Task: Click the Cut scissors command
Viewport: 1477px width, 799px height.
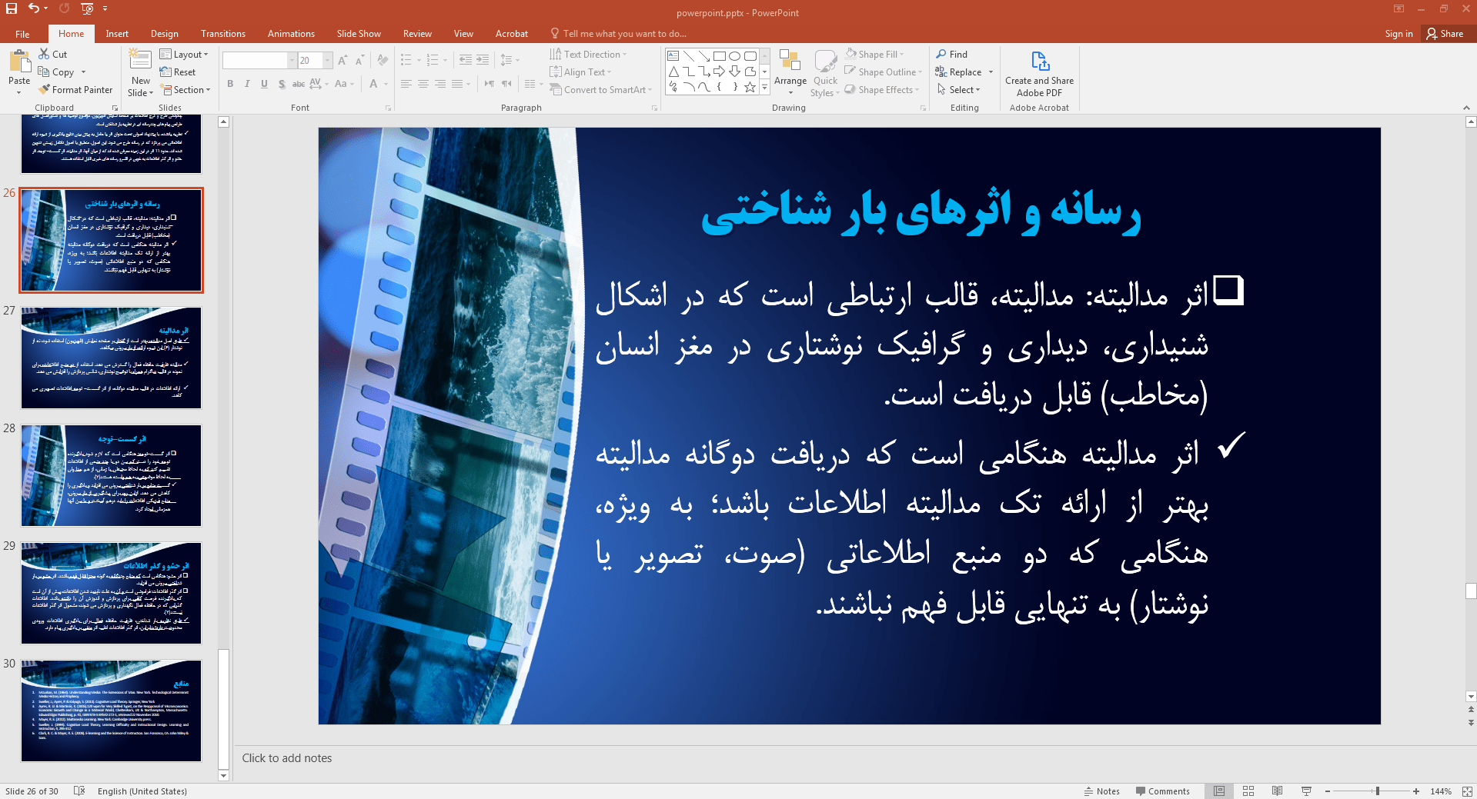Action: click(x=53, y=55)
